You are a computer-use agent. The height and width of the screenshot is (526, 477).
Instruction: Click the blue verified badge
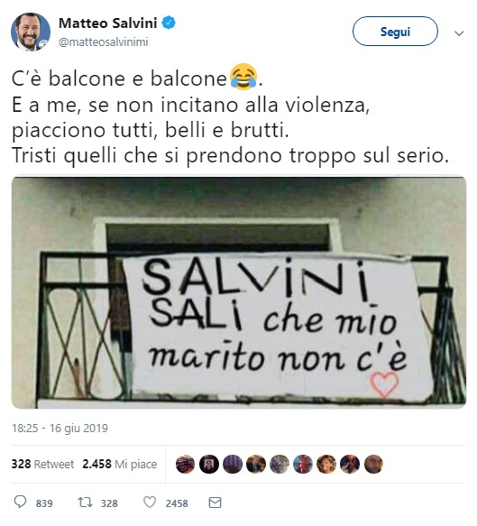tap(169, 23)
